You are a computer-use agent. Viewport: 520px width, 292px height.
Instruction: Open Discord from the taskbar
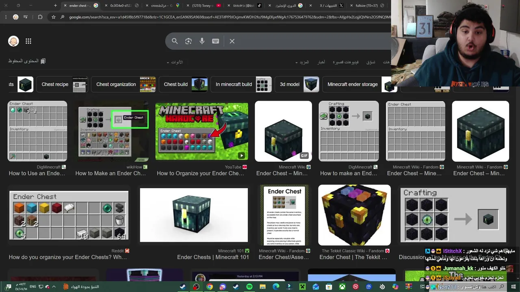click(x=223, y=287)
